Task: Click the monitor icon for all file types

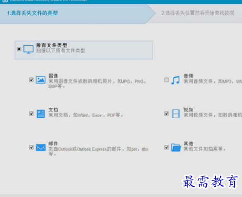Action: 28,49
